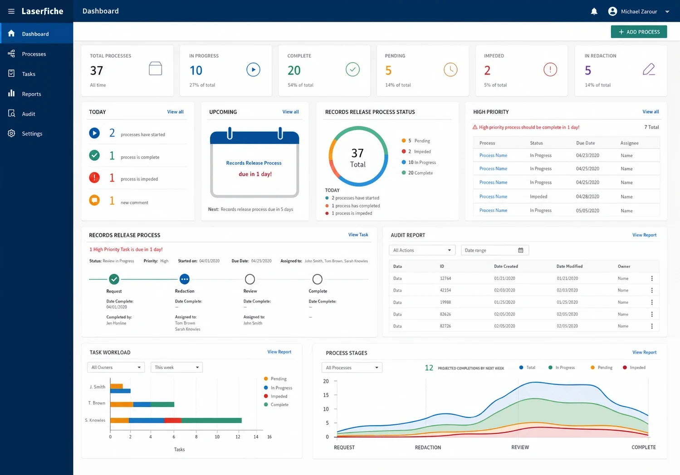The width and height of the screenshot is (680, 475).
Task: Open the options menu for audit ID 82726
Action: point(652,326)
